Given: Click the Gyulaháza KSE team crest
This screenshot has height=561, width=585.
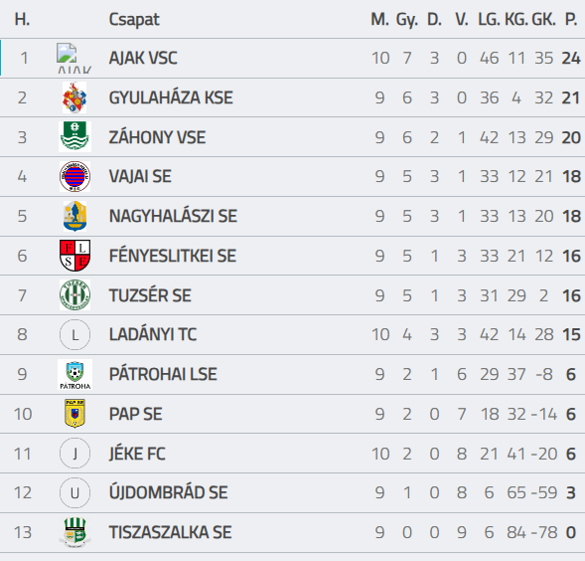Looking at the screenshot, I should pos(74,97).
